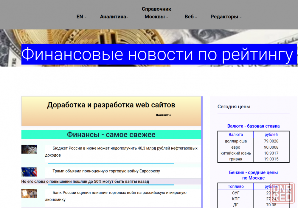Select the китайский юань row label
The height and width of the screenshot is (208, 298).
tap(236, 153)
